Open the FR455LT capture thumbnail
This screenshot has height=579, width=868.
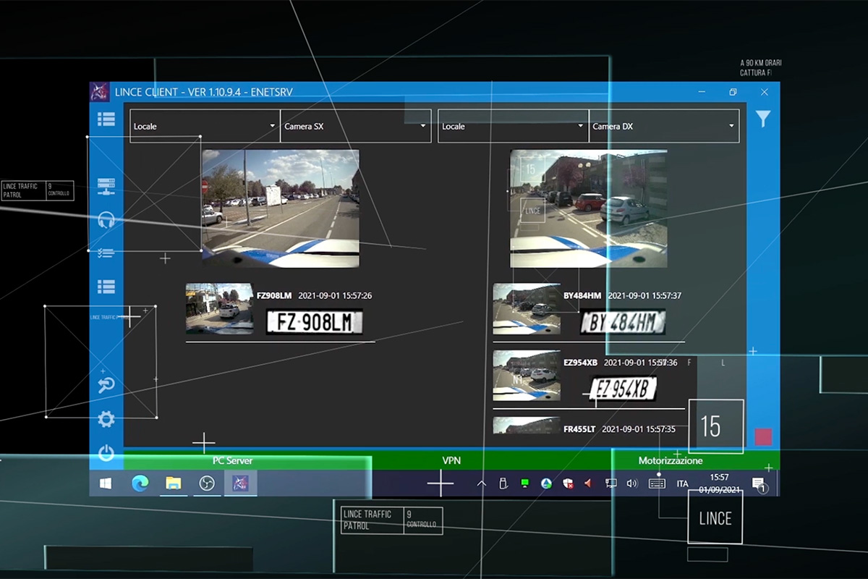pyautogui.click(x=527, y=425)
